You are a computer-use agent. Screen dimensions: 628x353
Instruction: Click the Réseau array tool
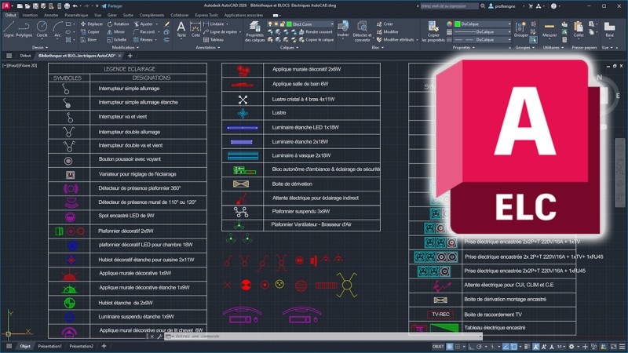(144, 40)
